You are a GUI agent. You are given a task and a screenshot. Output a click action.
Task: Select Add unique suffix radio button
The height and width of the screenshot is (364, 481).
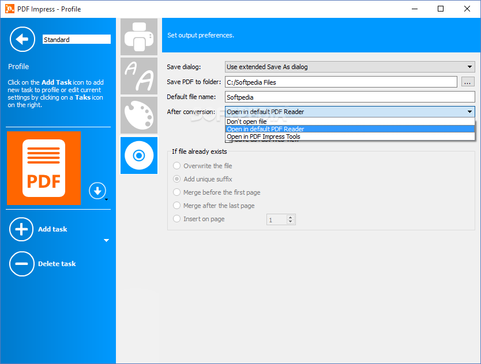176,179
